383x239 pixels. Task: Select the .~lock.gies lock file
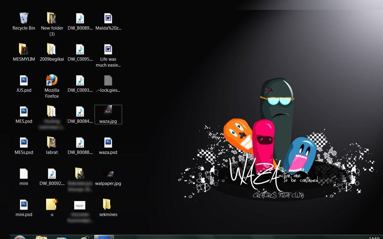(x=108, y=81)
